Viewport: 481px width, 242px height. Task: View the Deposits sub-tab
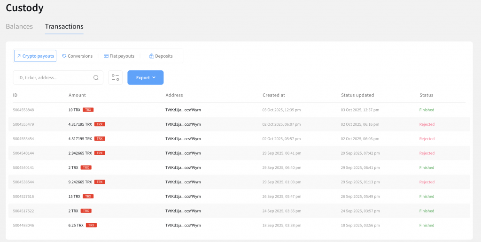[x=163, y=56]
